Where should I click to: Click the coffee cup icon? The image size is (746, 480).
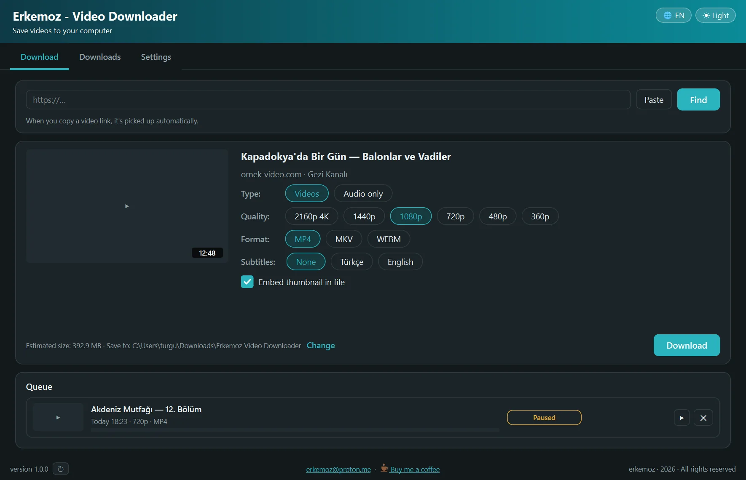384,468
